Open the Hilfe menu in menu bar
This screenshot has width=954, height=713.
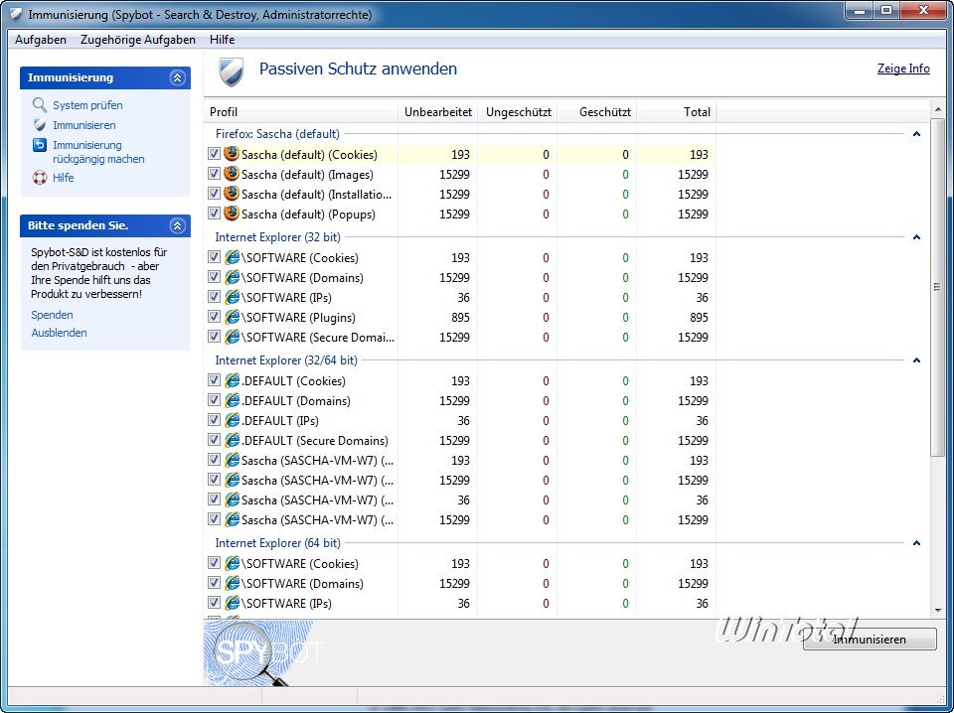[x=222, y=40]
